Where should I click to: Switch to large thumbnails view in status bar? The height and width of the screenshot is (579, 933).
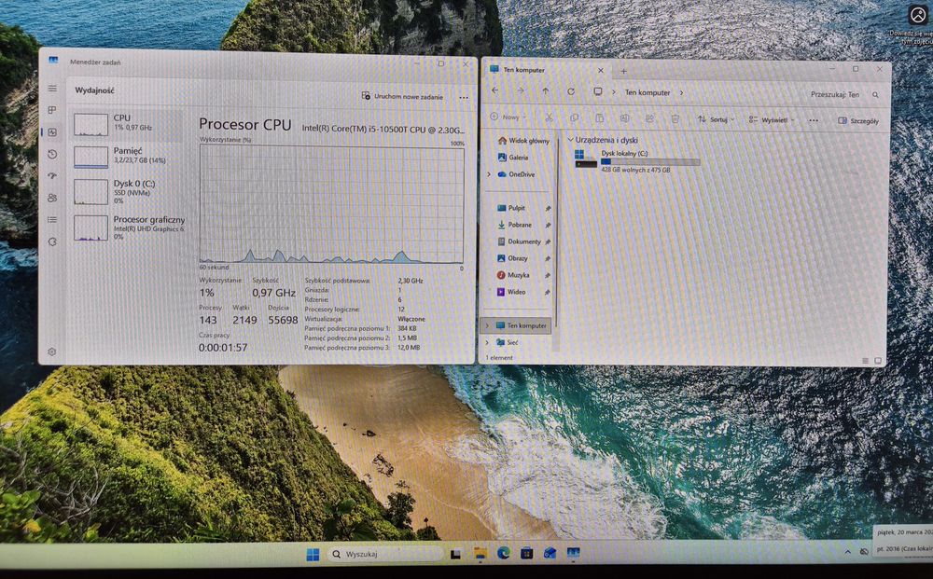878,361
